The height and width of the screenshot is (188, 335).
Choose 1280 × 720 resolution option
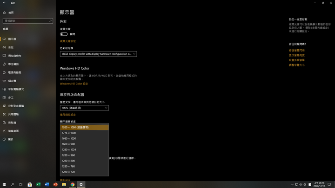pyautogui.click(x=84, y=172)
